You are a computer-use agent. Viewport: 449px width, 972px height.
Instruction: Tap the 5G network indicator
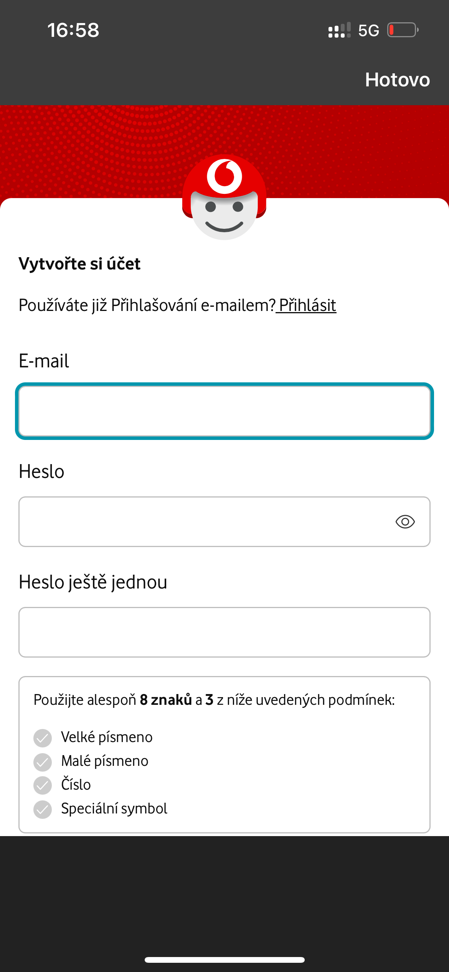(368, 30)
